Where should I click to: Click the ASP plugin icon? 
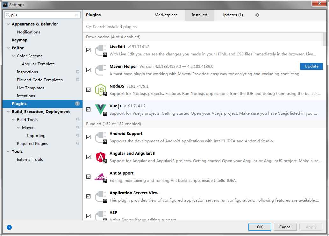[101, 216]
